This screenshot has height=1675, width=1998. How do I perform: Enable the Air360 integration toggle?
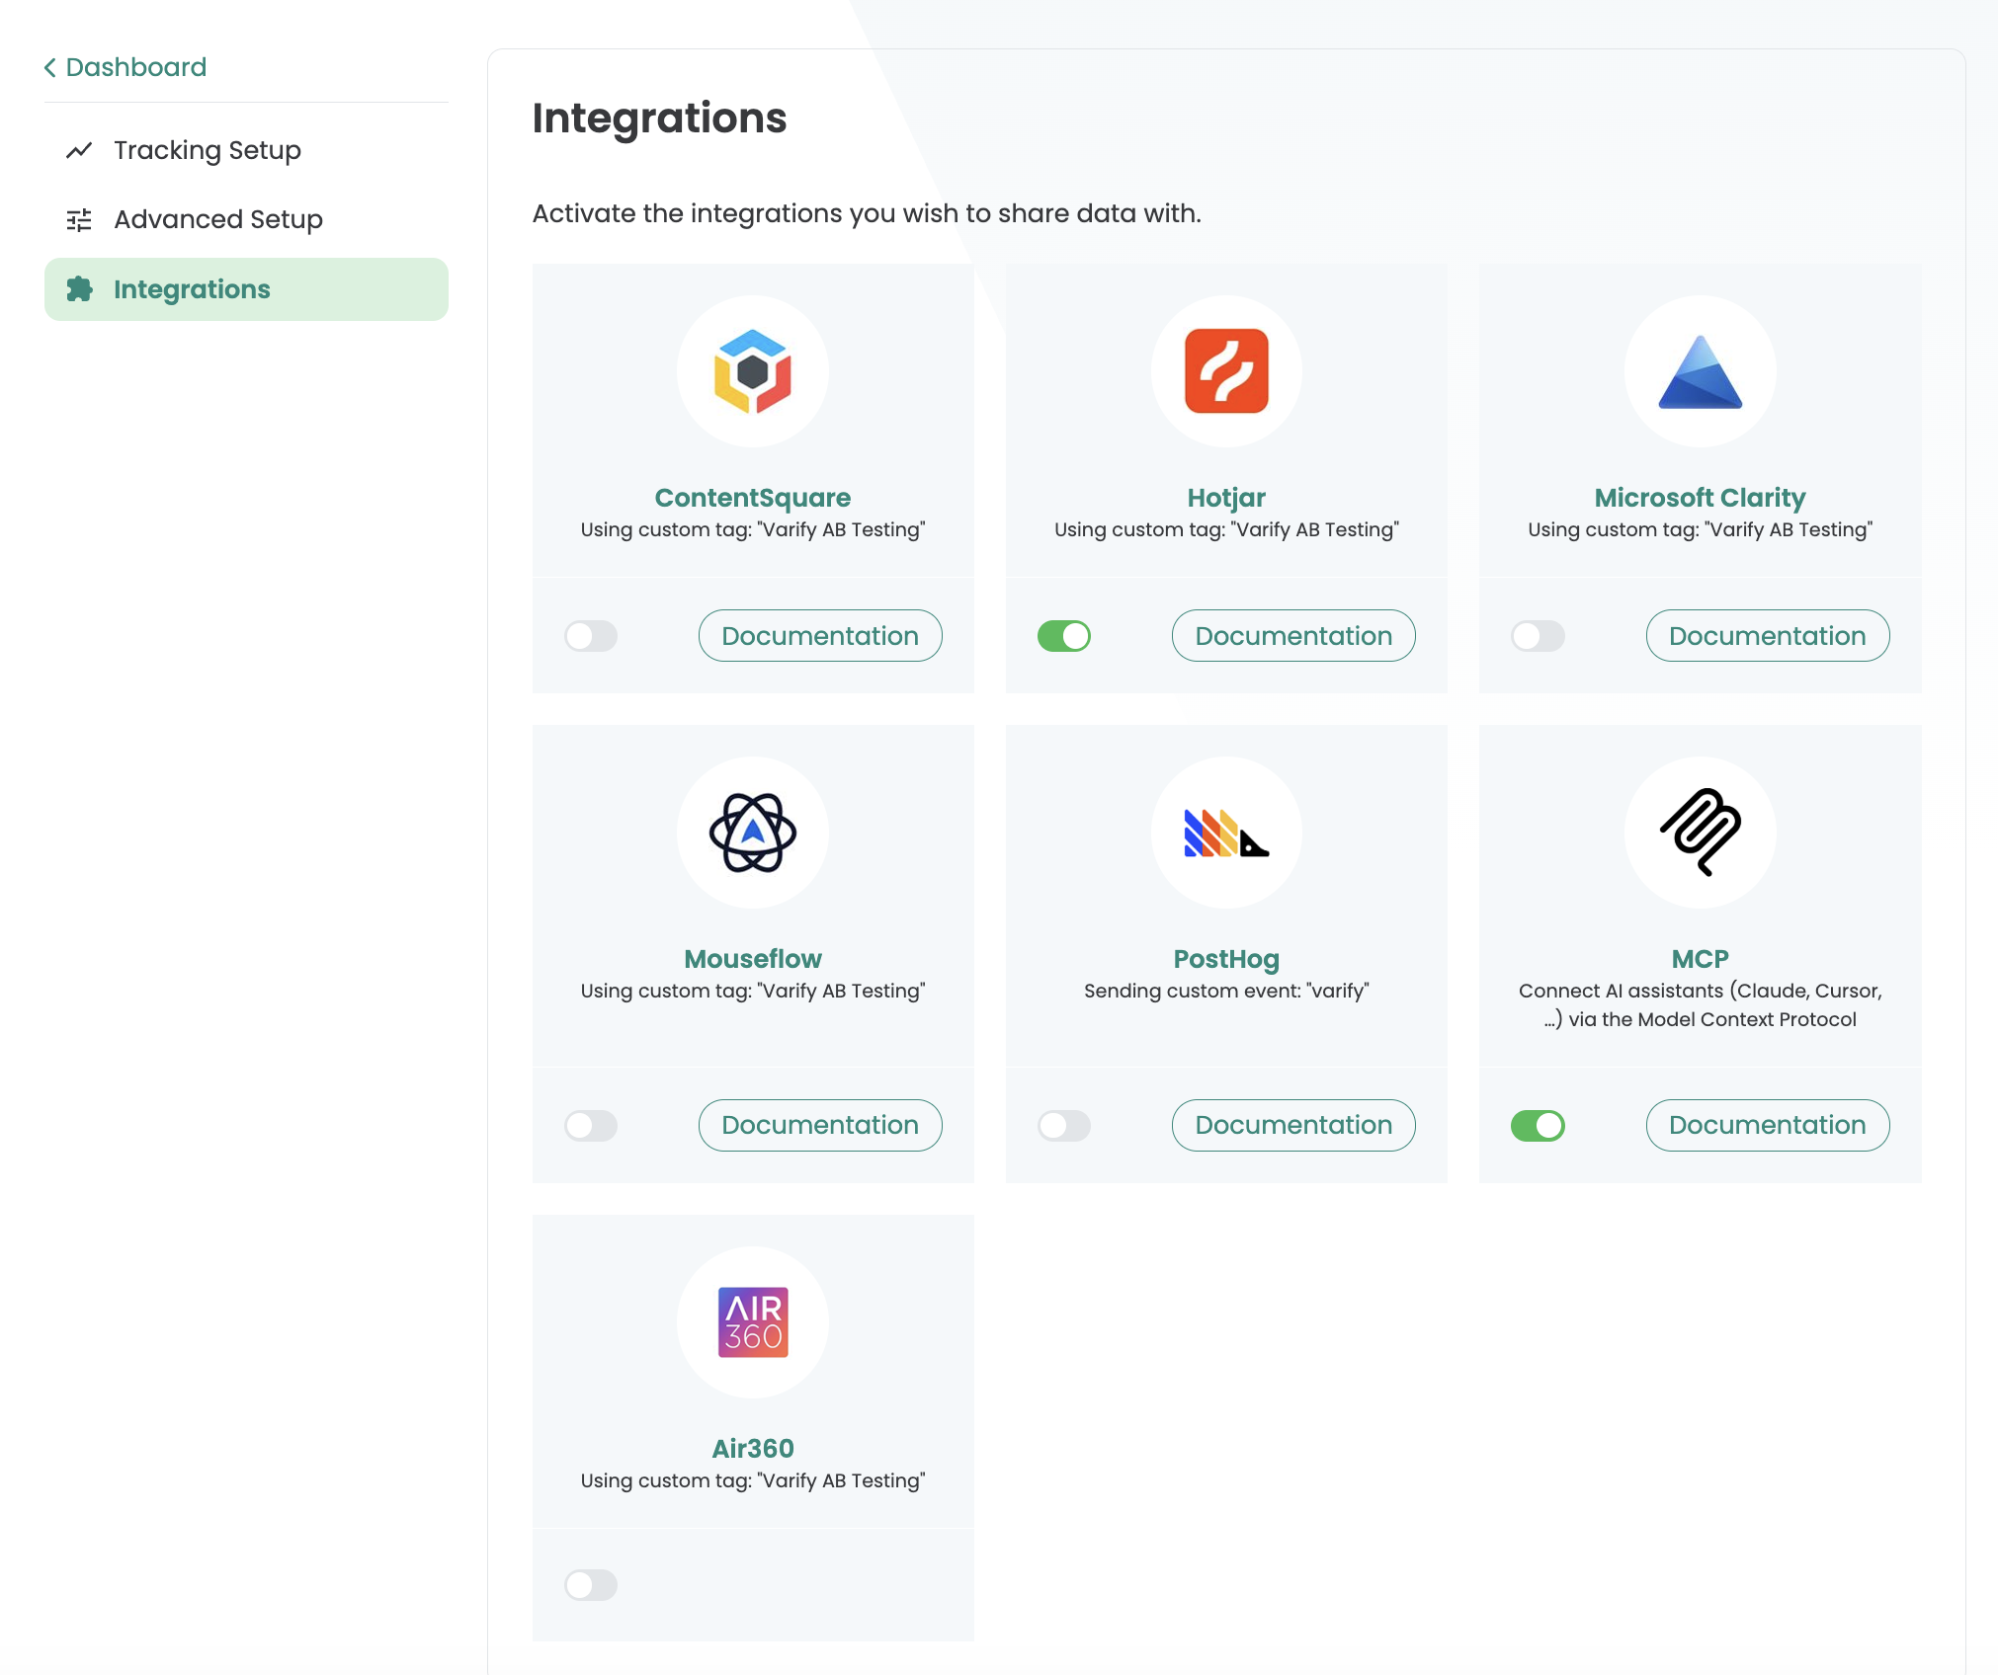[x=591, y=1585]
